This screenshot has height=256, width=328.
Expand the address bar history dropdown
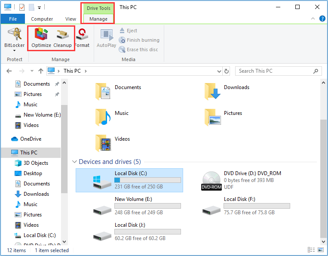219,71
